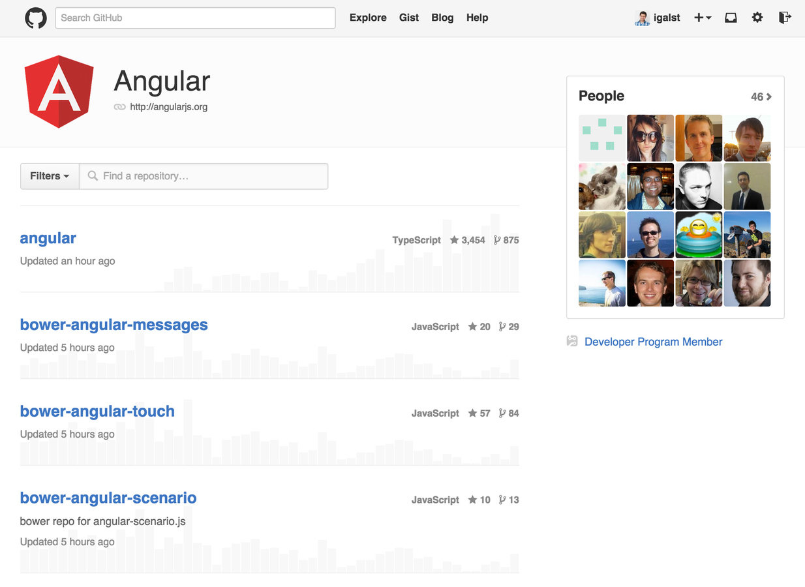Open the angular repository link
Viewport: 805px width, 587px height.
pyautogui.click(x=48, y=238)
